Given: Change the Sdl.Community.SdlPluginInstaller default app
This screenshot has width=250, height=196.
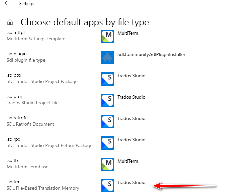Looking at the screenshot, I should tap(151, 54).
